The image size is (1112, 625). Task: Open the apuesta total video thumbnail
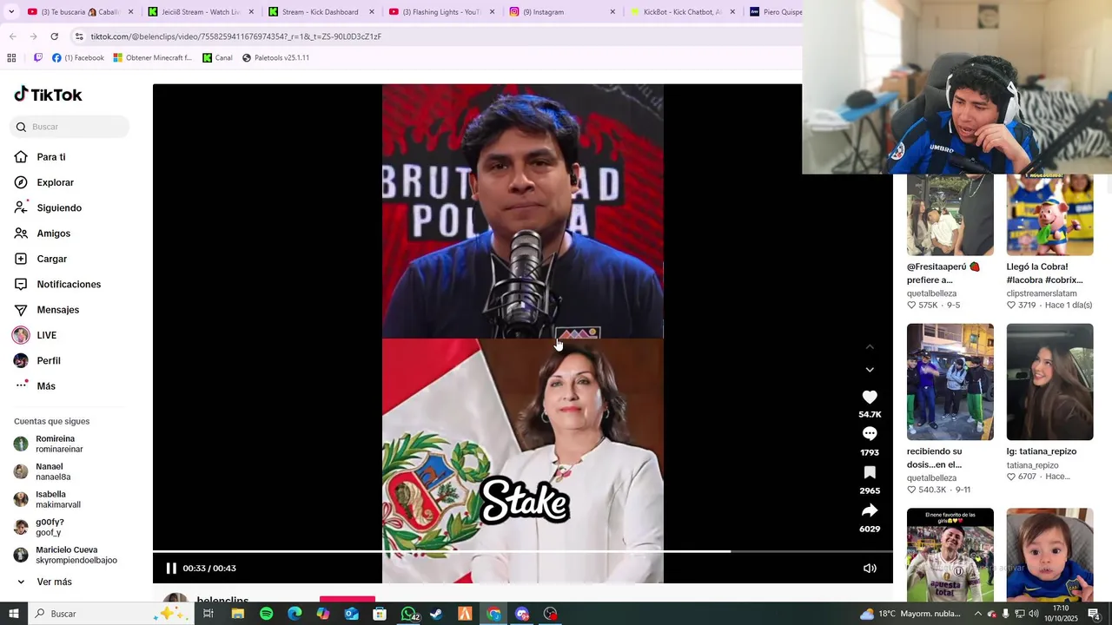pyautogui.click(x=950, y=554)
